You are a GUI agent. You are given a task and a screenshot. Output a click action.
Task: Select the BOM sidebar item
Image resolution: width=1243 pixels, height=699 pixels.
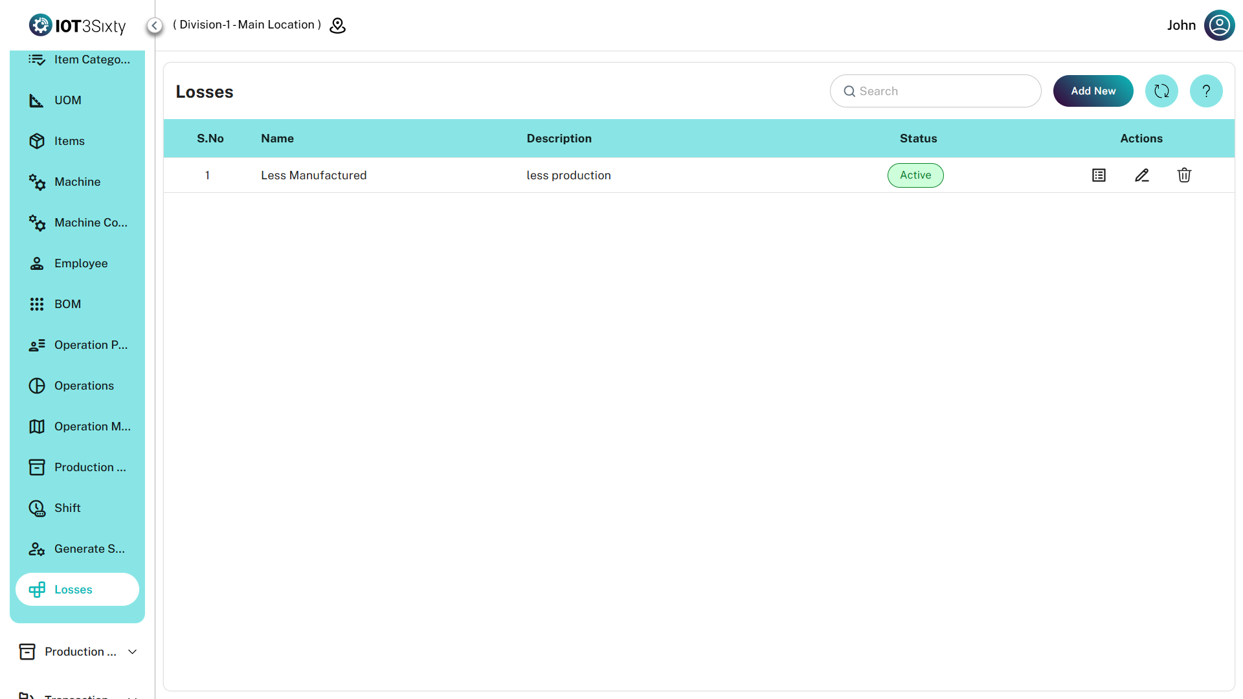click(x=67, y=304)
